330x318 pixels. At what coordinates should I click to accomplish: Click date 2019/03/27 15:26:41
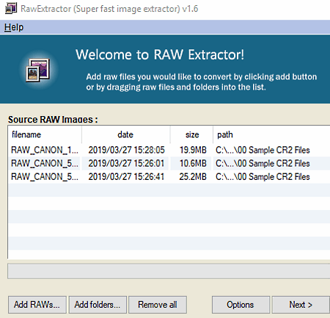[126, 177]
